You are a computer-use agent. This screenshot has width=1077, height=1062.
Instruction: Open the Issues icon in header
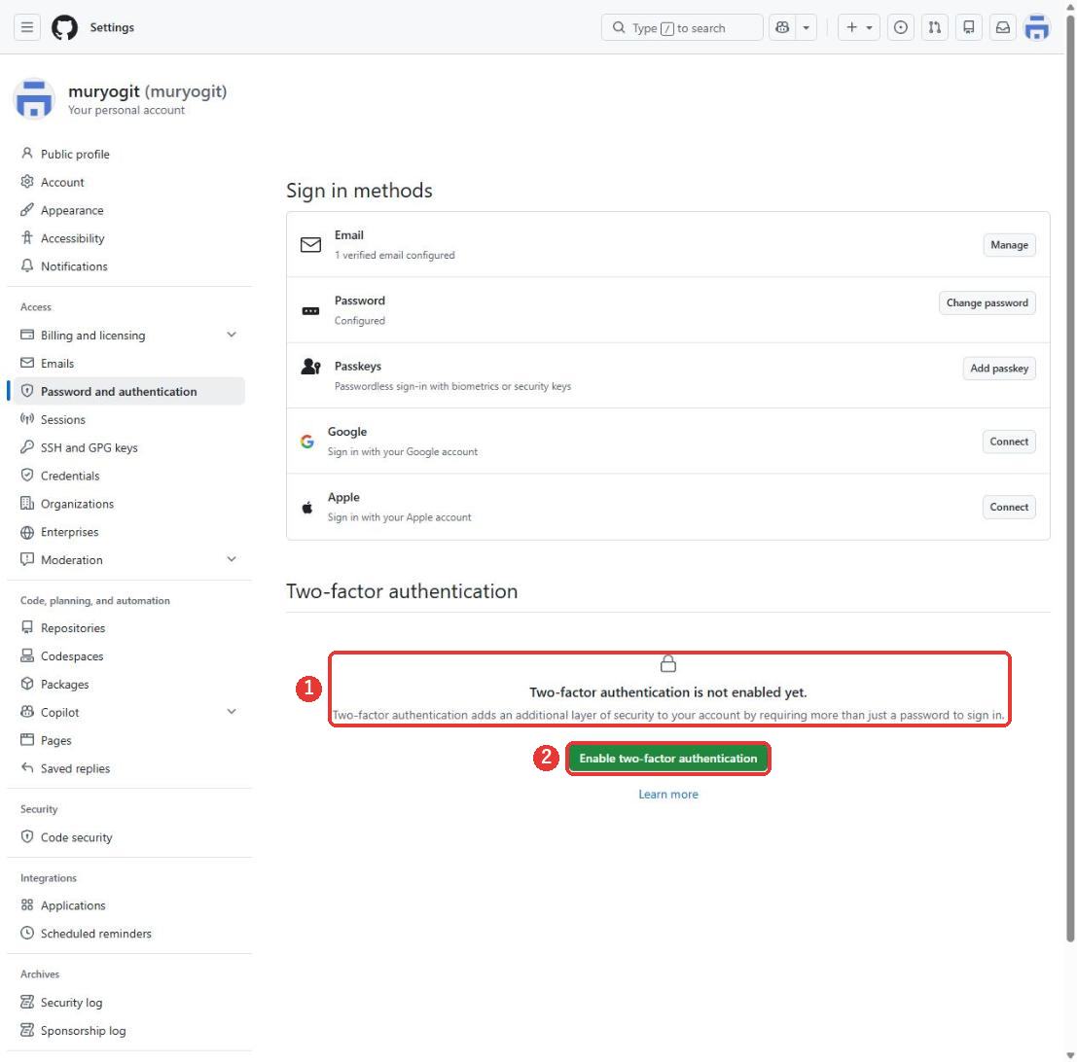click(x=901, y=27)
